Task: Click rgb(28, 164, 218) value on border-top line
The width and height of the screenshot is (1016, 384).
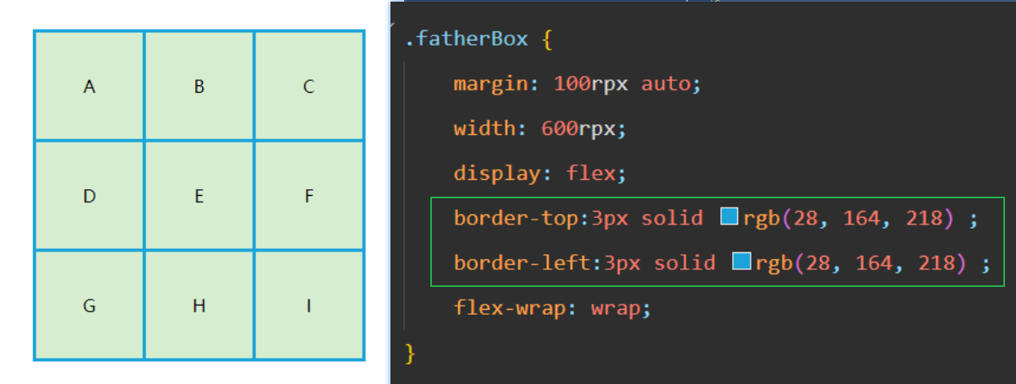Action: point(849,218)
